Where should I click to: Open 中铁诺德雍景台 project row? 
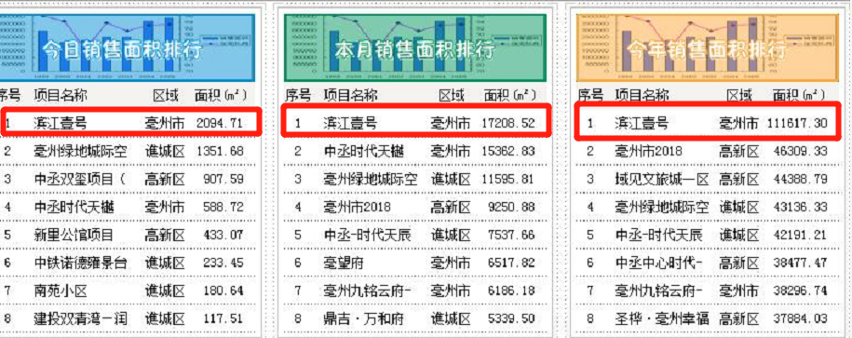tap(80, 263)
